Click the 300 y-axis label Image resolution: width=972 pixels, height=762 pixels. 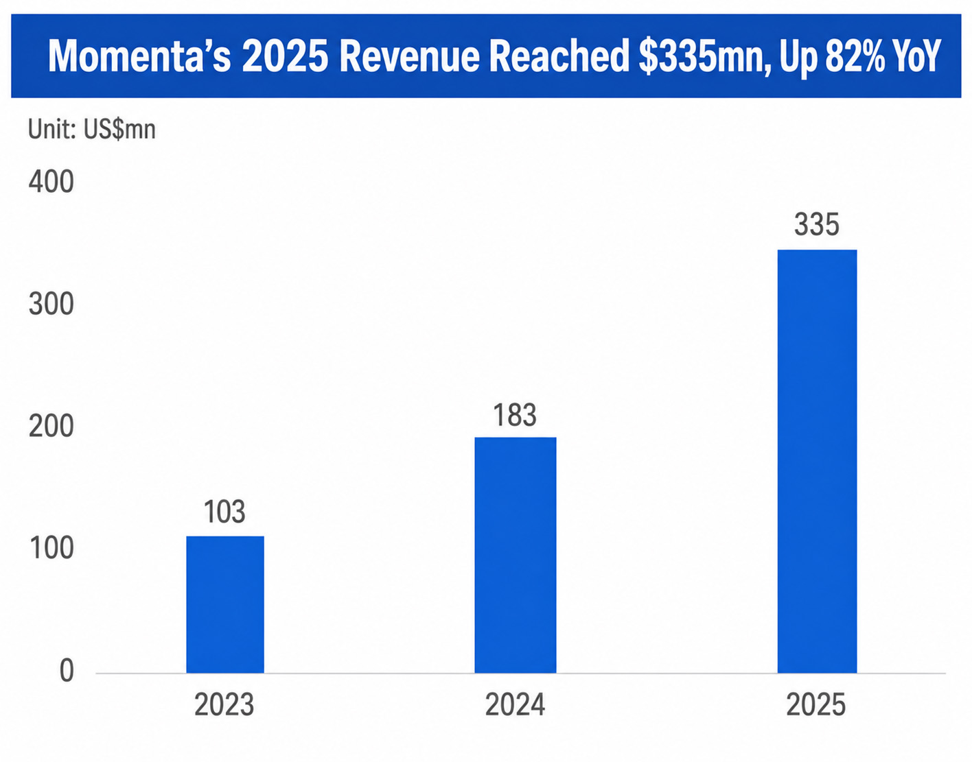coord(51,304)
